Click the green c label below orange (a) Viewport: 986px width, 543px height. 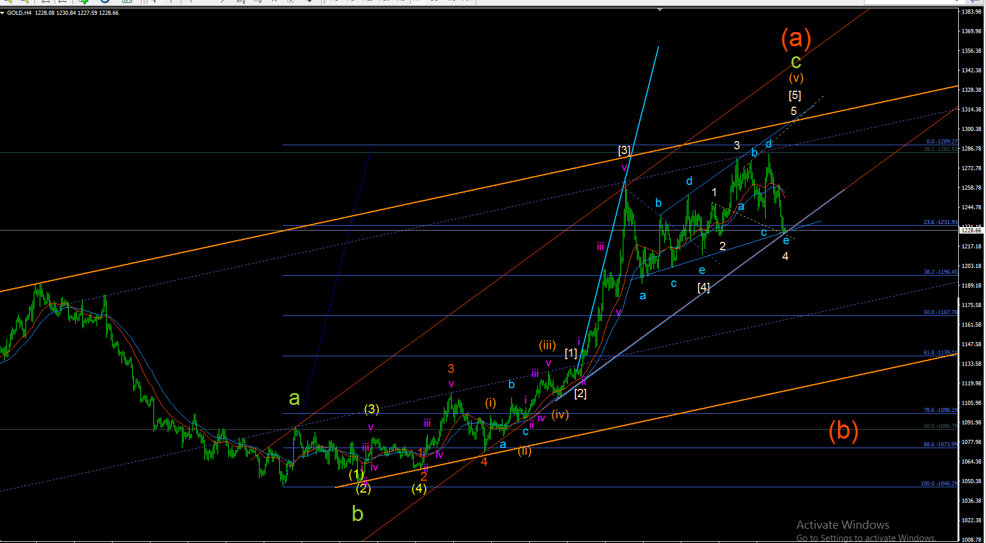click(x=796, y=61)
